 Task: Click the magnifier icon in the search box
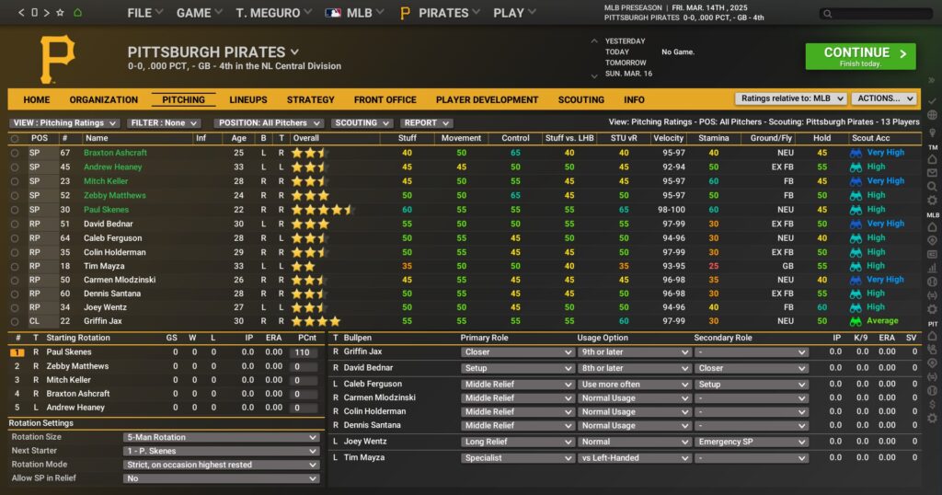pyautogui.click(x=827, y=13)
